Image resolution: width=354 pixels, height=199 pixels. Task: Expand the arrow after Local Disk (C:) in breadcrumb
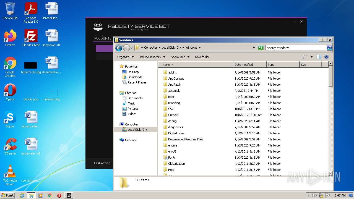click(x=183, y=48)
